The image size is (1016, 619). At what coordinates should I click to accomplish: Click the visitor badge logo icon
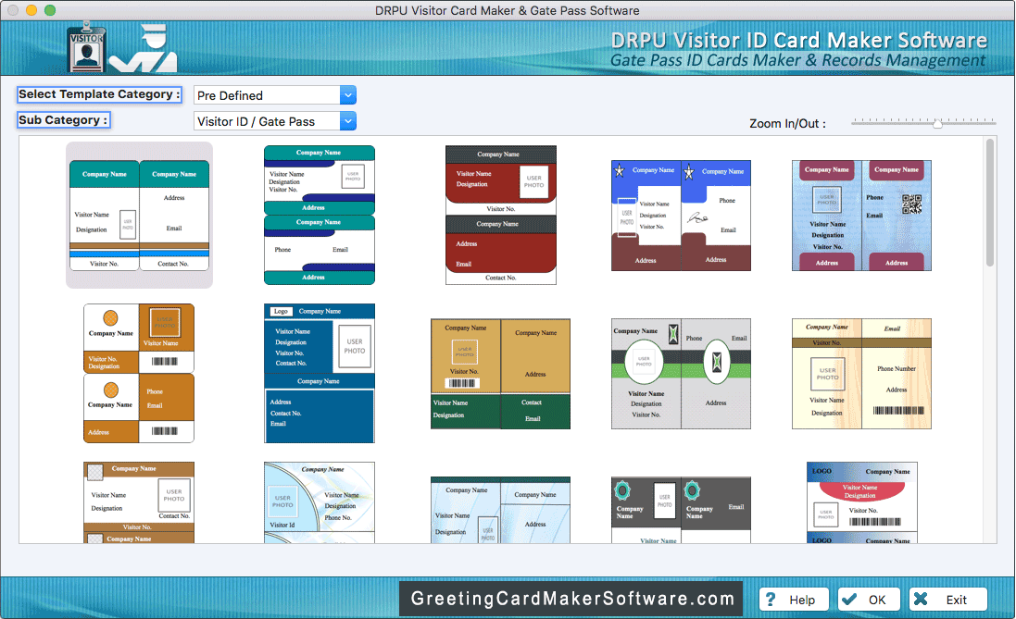coord(87,47)
